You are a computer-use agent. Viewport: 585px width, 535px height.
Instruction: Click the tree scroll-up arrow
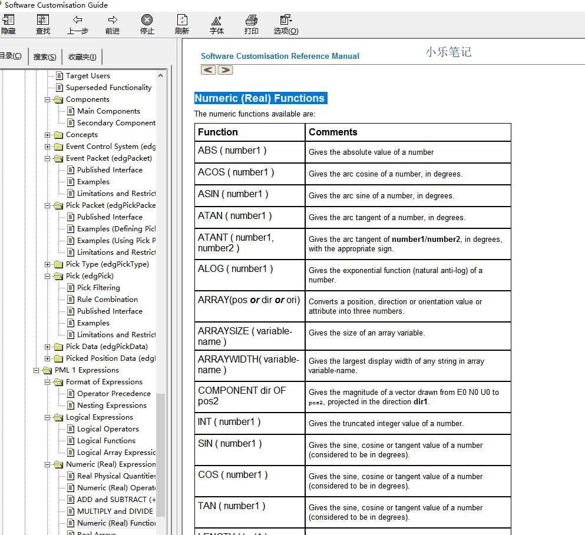tap(160, 76)
